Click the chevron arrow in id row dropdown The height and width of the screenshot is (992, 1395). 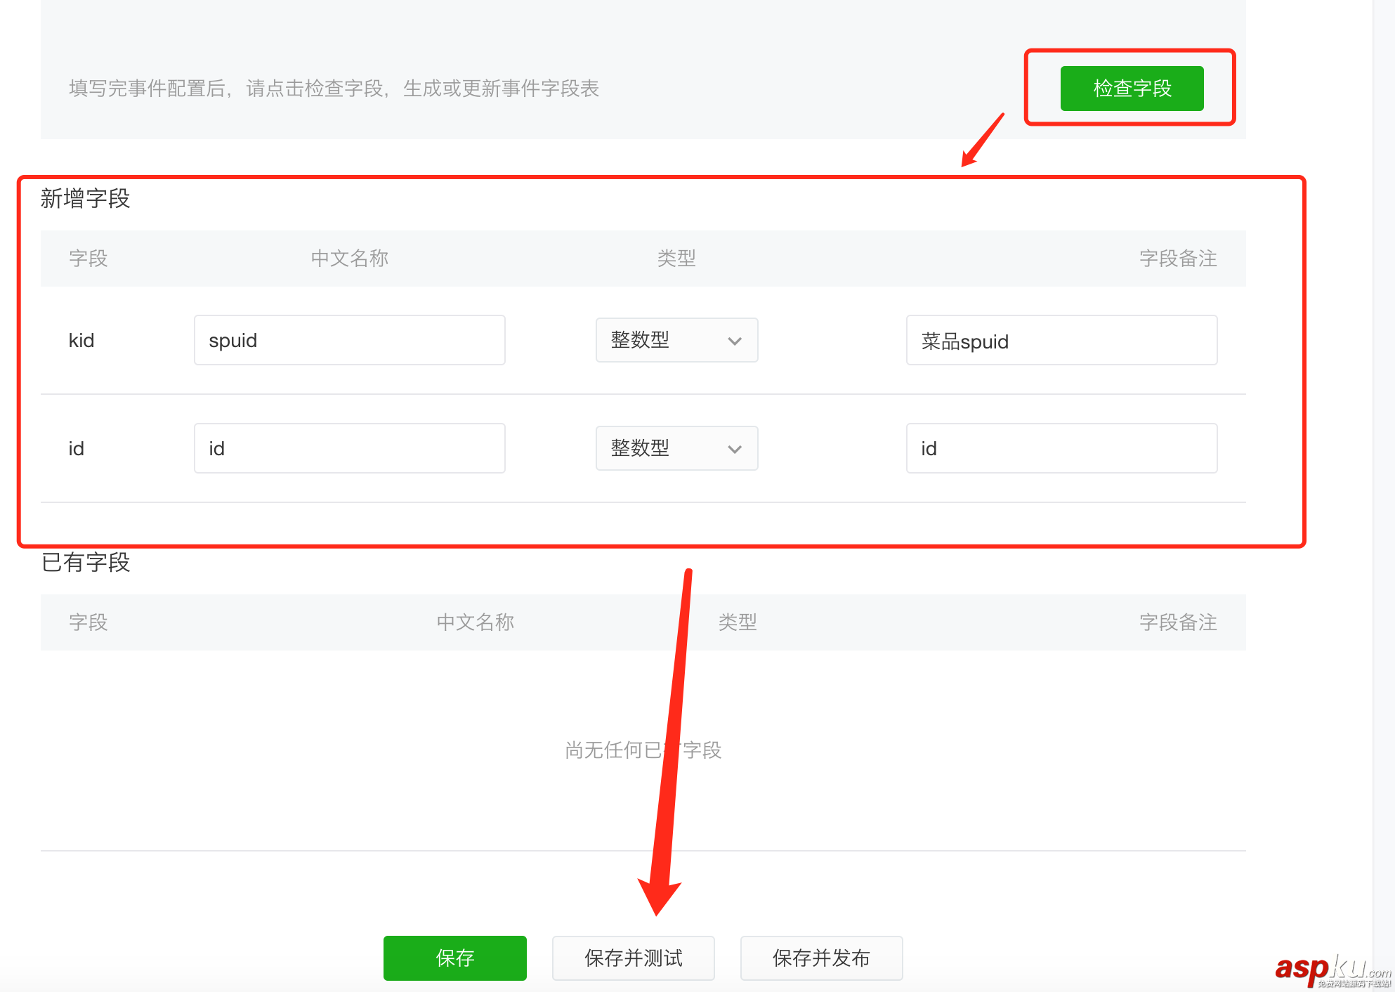pyautogui.click(x=735, y=449)
